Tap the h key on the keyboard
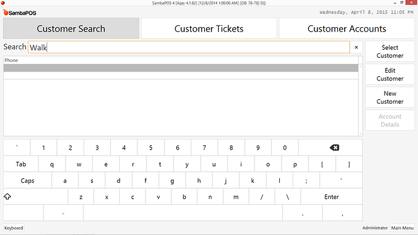 click(199, 180)
